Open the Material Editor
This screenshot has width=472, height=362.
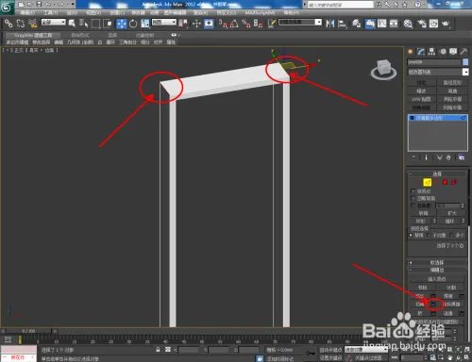[408, 24]
